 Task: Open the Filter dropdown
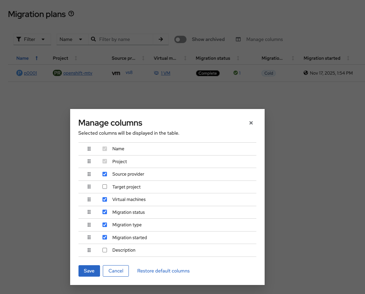click(32, 39)
